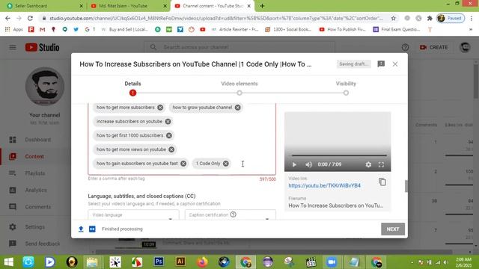Open 'Article Rewriter' bookmark

pyautogui.click(x=235, y=29)
